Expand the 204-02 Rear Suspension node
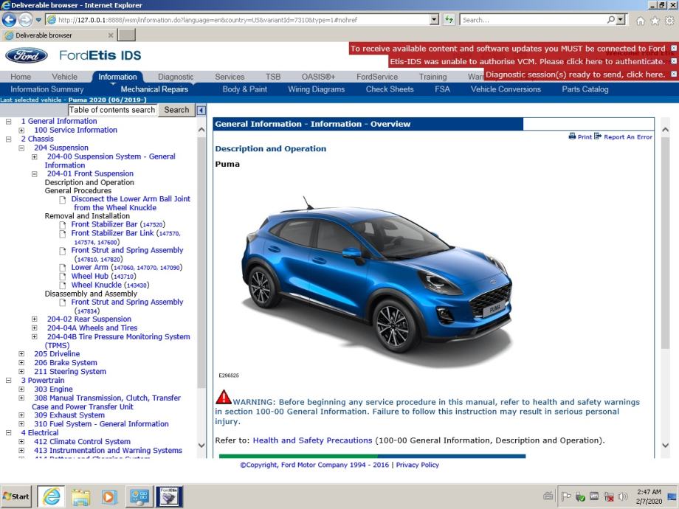The image size is (679, 509). pyautogui.click(x=35, y=319)
